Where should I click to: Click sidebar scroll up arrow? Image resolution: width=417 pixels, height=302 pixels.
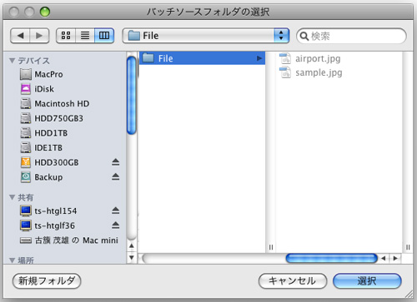tap(132, 246)
